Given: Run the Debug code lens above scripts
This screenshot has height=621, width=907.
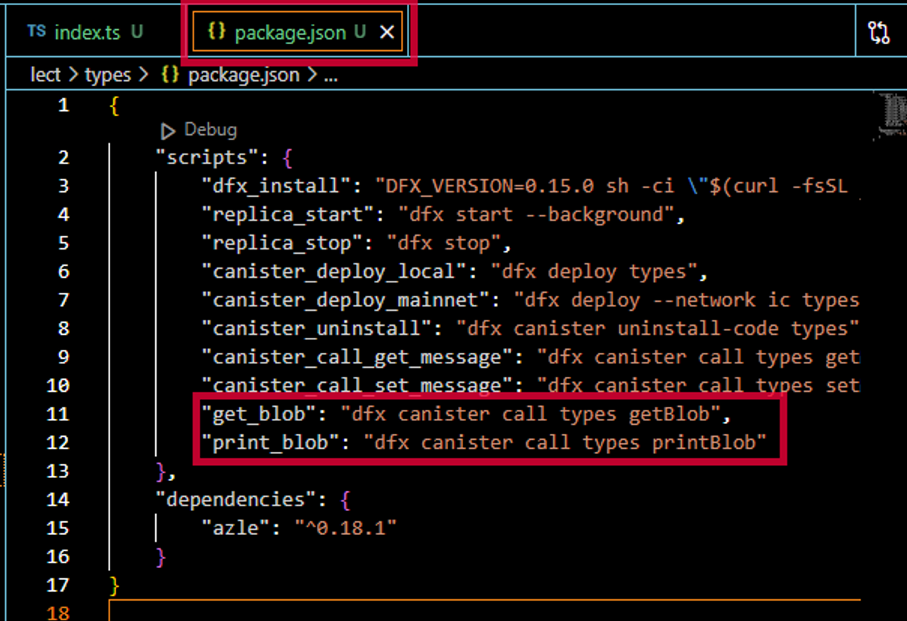Looking at the screenshot, I should click(210, 130).
